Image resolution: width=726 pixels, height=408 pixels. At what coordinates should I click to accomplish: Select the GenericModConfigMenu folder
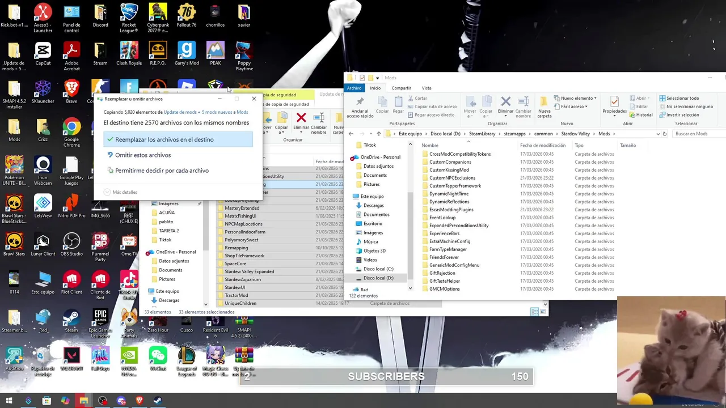coord(454,265)
